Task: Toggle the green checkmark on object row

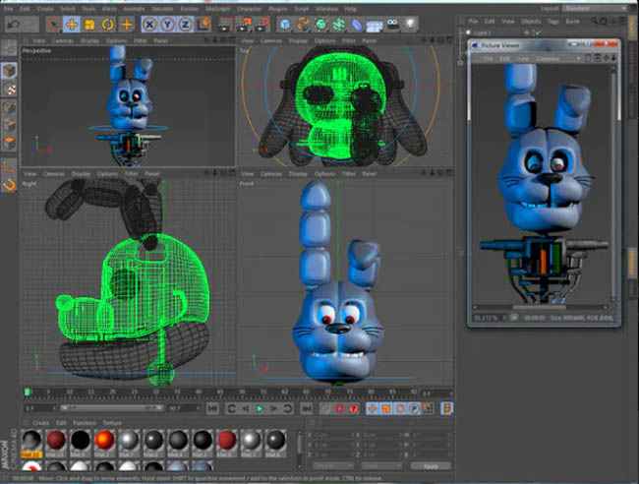Action: click(x=538, y=32)
